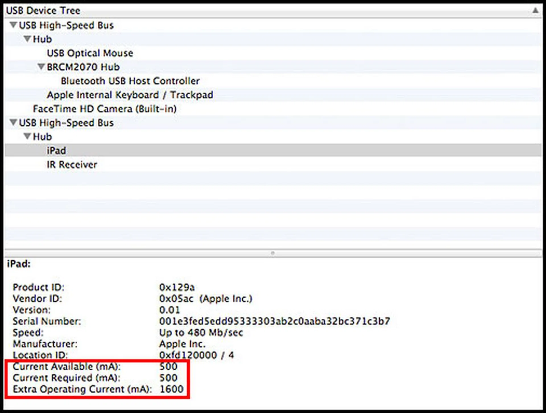Click the pane divider handle dot
The image size is (546, 413).
coord(272,253)
